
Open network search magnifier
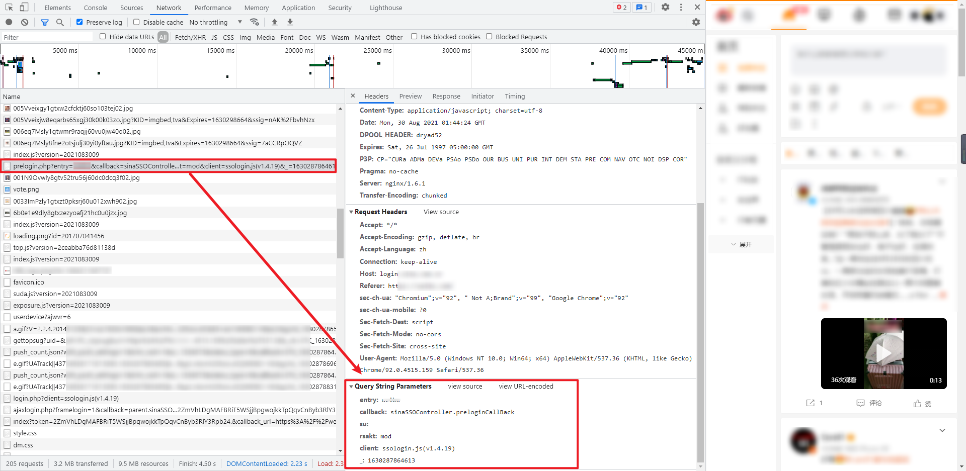coord(60,22)
